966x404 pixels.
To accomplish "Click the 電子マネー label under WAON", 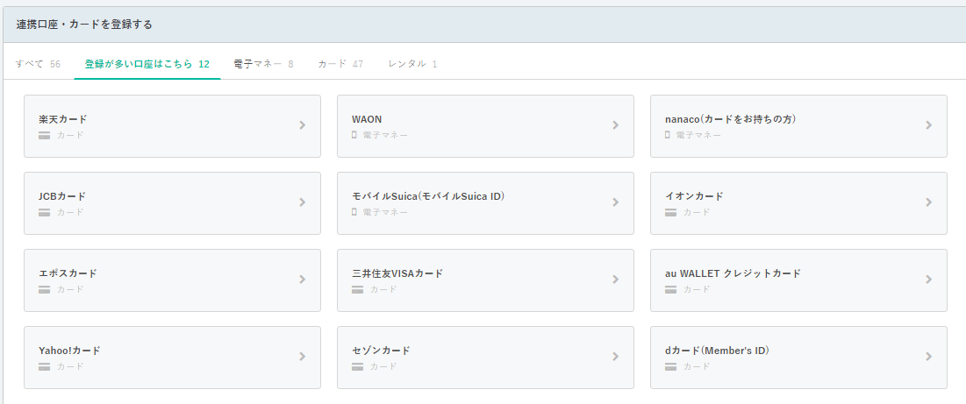I will point(385,135).
